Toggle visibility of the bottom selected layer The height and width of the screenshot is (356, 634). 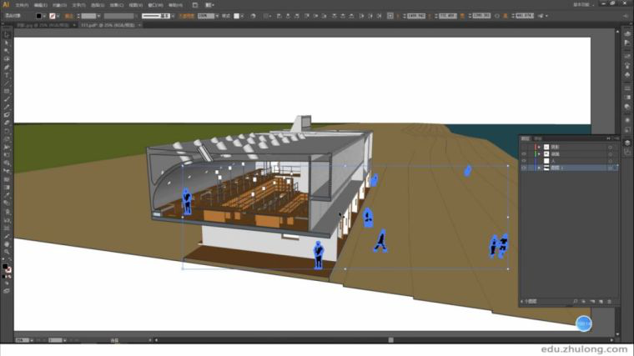pyautogui.click(x=524, y=168)
